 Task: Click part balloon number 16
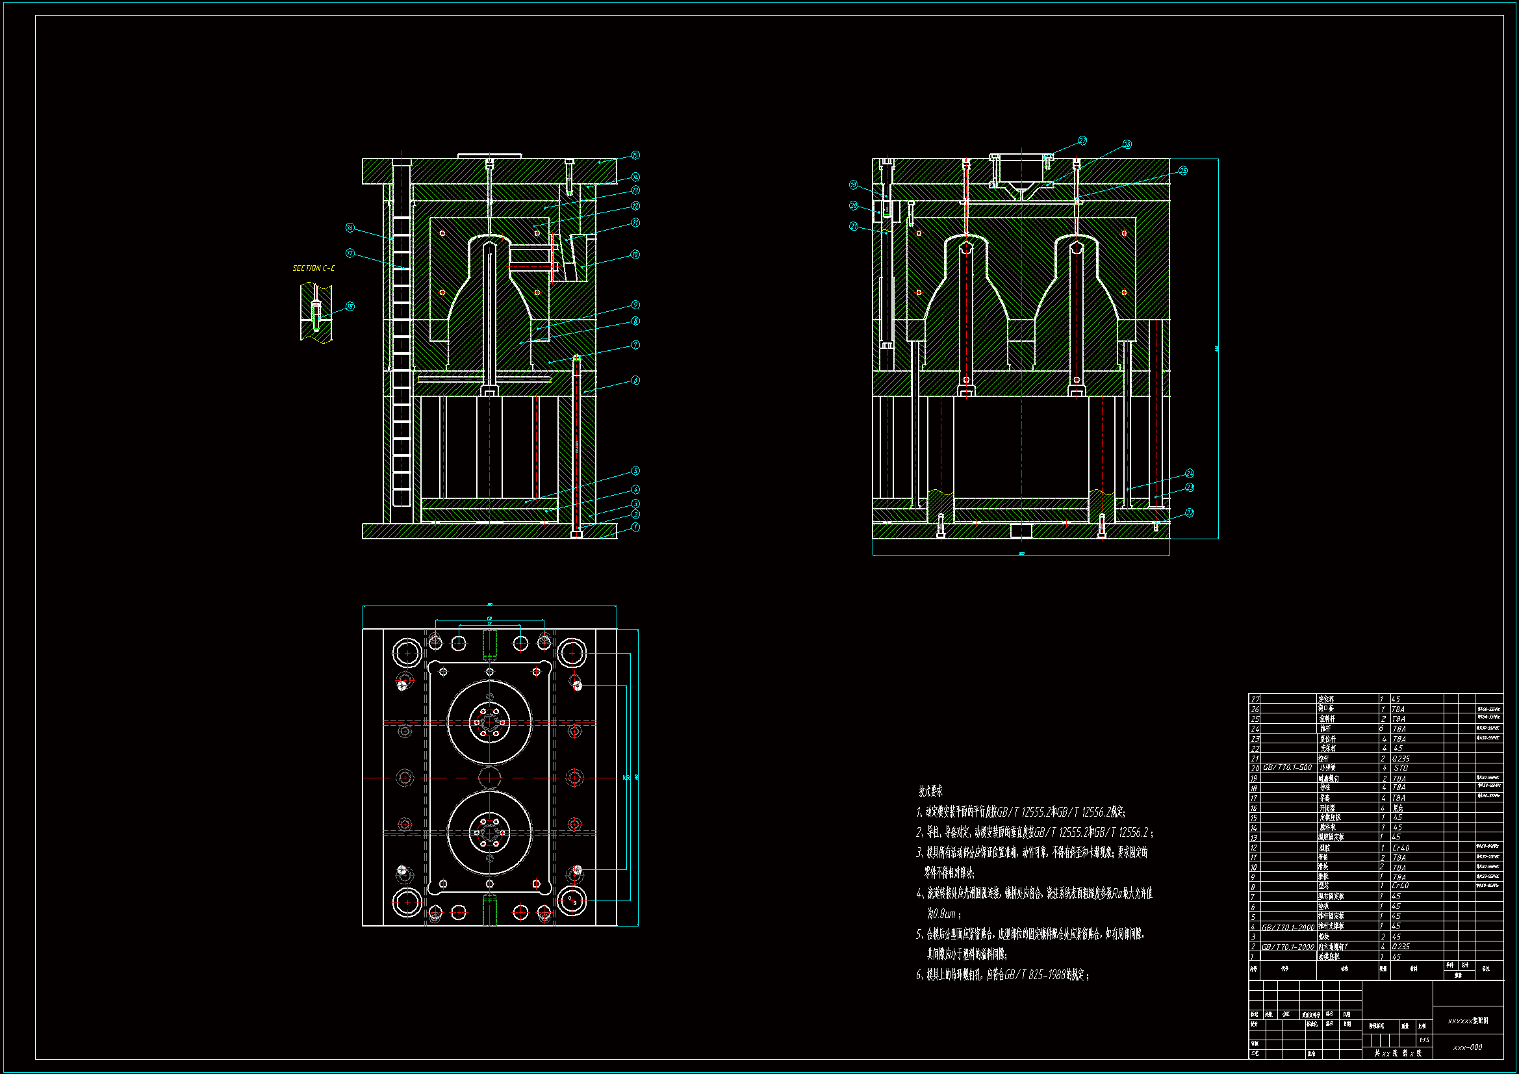pyautogui.click(x=350, y=228)
